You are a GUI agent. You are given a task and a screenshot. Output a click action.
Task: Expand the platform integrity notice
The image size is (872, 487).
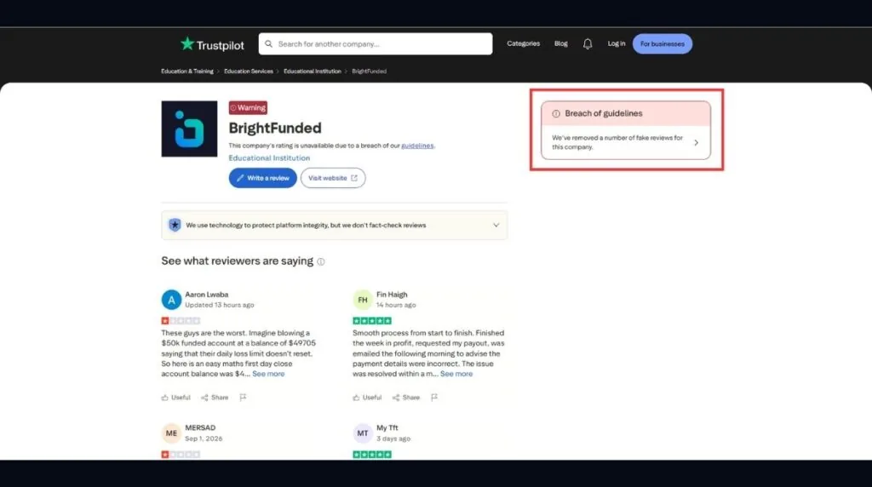496,225
